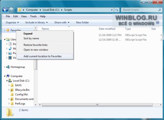Image resolution: width=164 pixels, height=120 pixels.
Task: Sort by the Type column header
Action: pos(128,29)
